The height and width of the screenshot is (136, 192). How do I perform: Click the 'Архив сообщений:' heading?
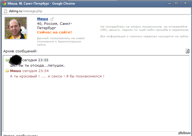(20, 51)
